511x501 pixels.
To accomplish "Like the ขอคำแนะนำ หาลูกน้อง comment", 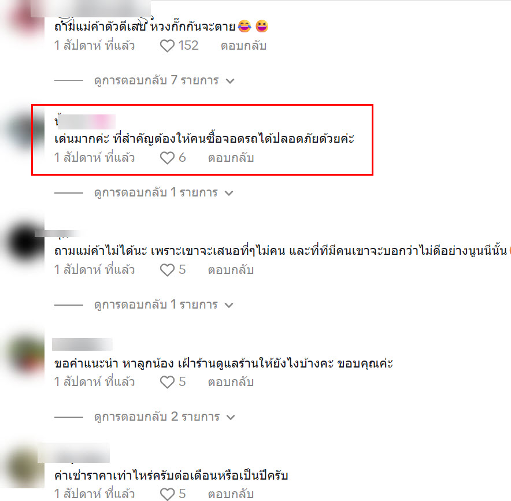I will tap(167, 382).
